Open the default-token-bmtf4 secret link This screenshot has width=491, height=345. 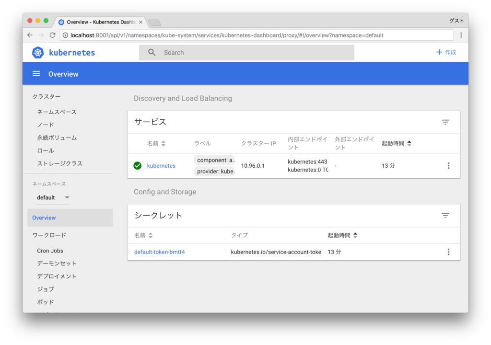[x=159, y=252]
